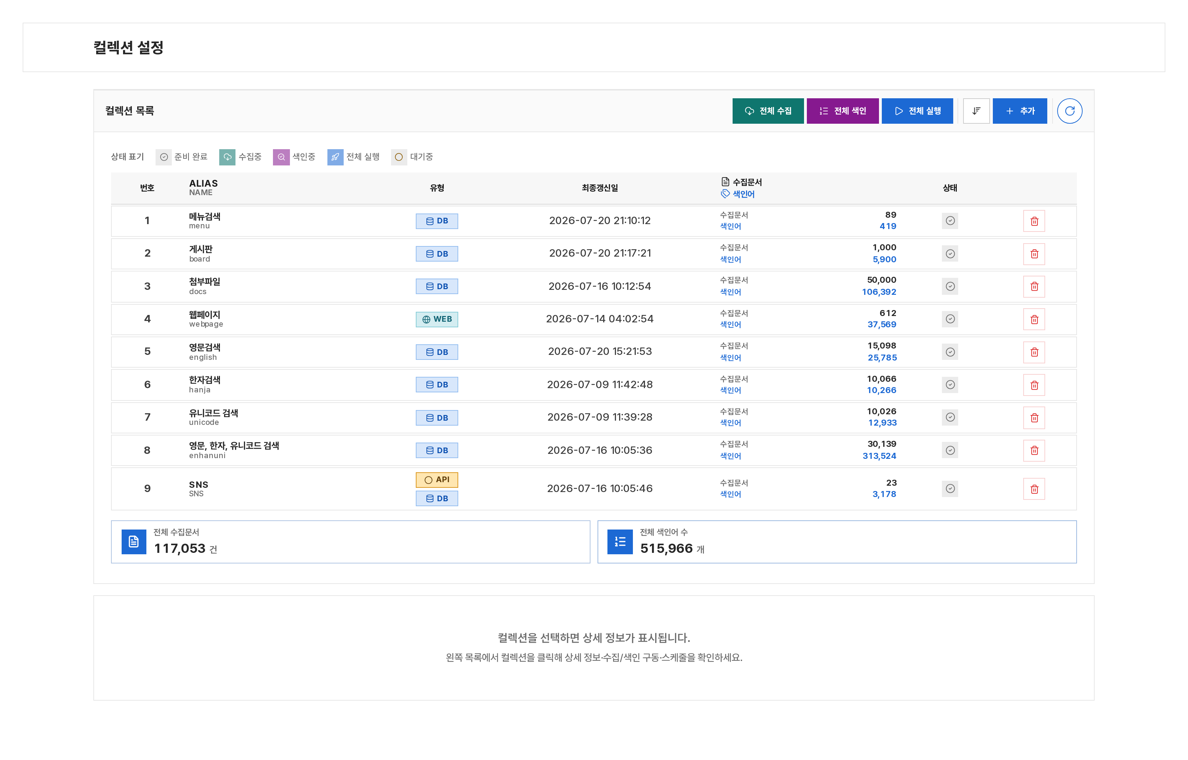Select the 영문검색 collection name
1188x760 pixels.
point(204,347)
